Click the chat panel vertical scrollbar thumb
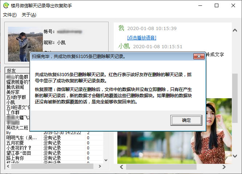 point(235,98)
